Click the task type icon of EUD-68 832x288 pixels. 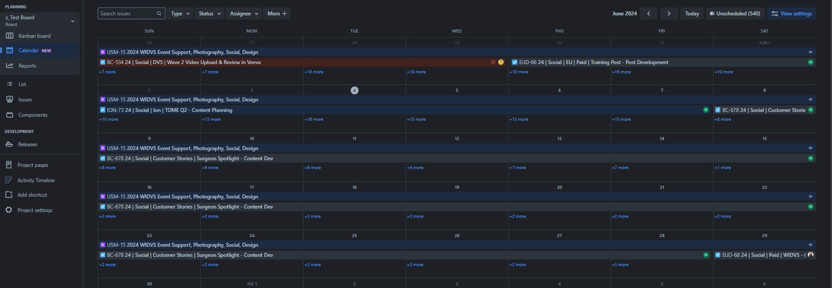(x=718, y=255)
